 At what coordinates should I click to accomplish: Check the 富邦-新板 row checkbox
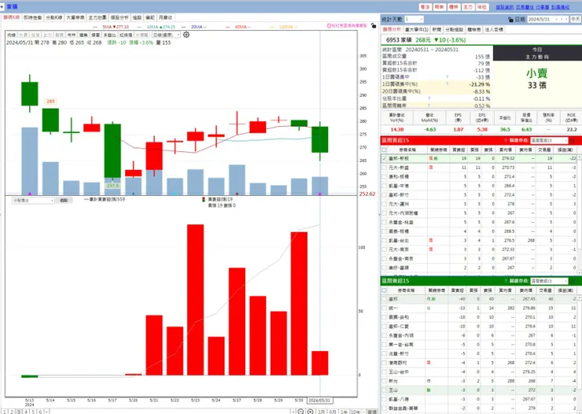click(x=384, y=158)
